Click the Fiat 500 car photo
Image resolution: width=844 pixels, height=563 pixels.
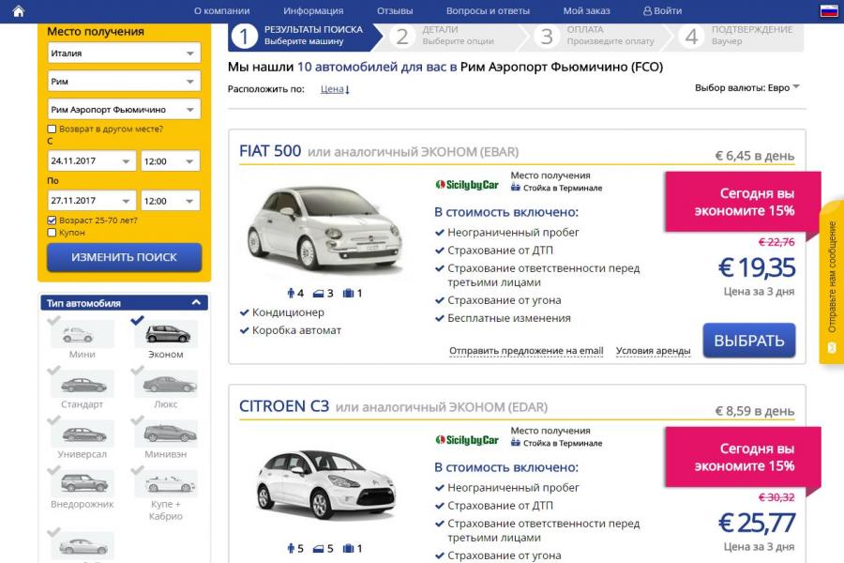tap(324, 228)
